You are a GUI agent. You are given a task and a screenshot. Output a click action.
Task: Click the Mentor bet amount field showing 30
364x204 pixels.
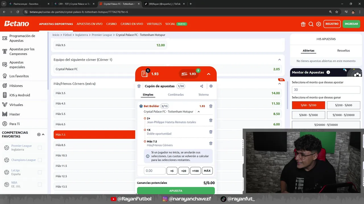tap(326, 90)
